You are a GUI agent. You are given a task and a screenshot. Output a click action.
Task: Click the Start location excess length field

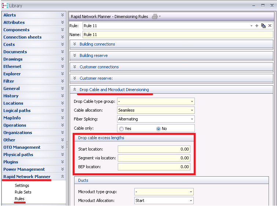pyautogui.click(x=154, y=149)
